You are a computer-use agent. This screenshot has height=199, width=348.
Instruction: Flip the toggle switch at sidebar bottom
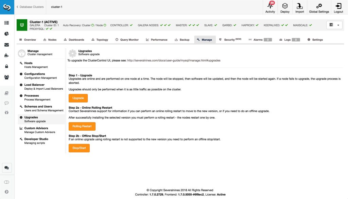[x=6, y=182]
